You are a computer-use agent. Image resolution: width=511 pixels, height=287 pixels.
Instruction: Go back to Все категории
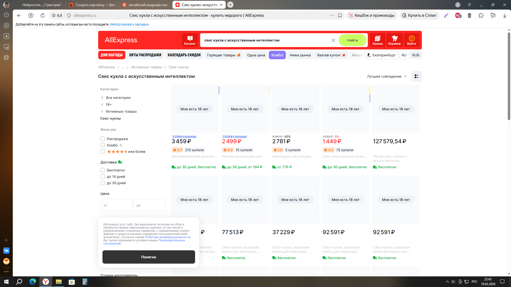(118, 98)
